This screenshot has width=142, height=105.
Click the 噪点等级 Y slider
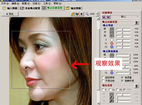[x=123, y=40]
